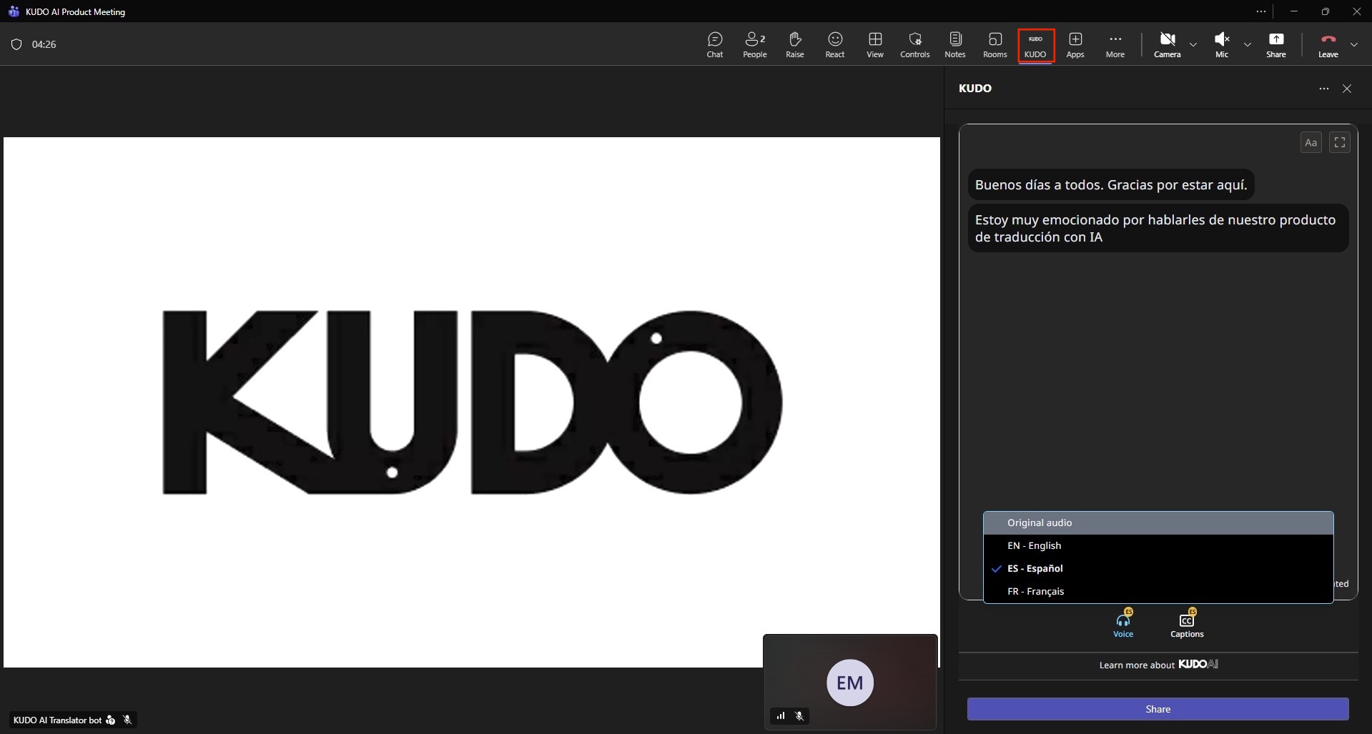The image size is (1372, 734).
Task: Unmute the Mic
Action: 1222,44
